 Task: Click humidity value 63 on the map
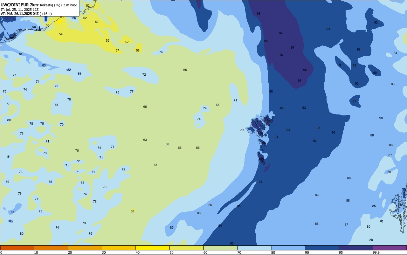pyautogui.click(x=145, y=140)
